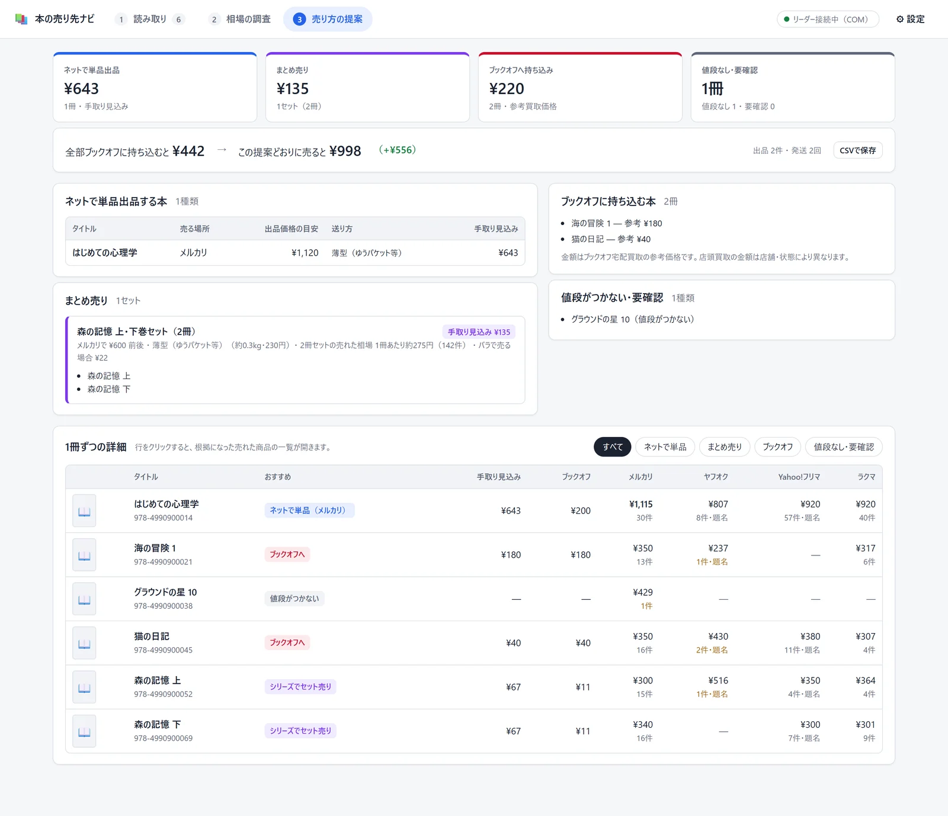Viewport: 948px width, 816px height.
Task: Click book icon for 森の記憶 下
Action: [x=84, y=731]
